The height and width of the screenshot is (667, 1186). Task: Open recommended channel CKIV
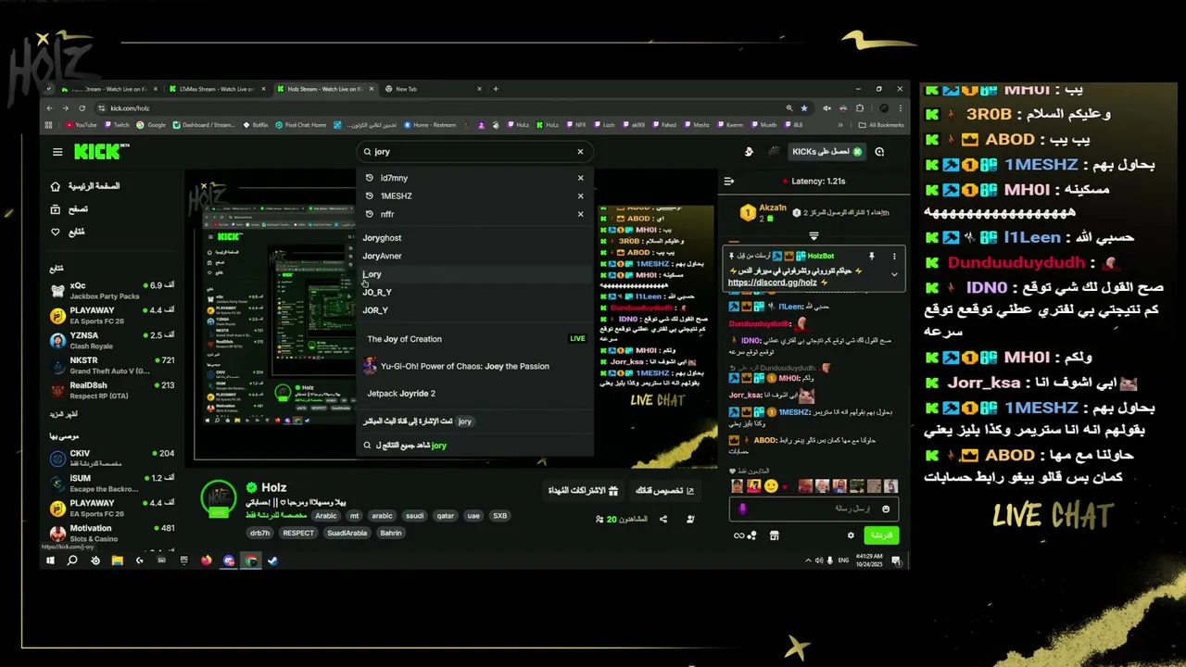coord(111,459)
